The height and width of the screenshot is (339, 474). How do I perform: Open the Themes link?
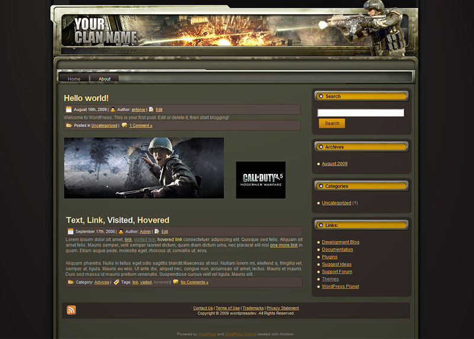tap(331, 279)
